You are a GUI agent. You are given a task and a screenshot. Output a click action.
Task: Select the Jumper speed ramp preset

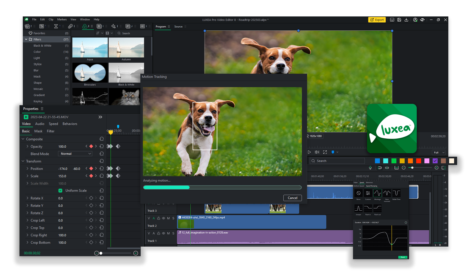point(358,208)
